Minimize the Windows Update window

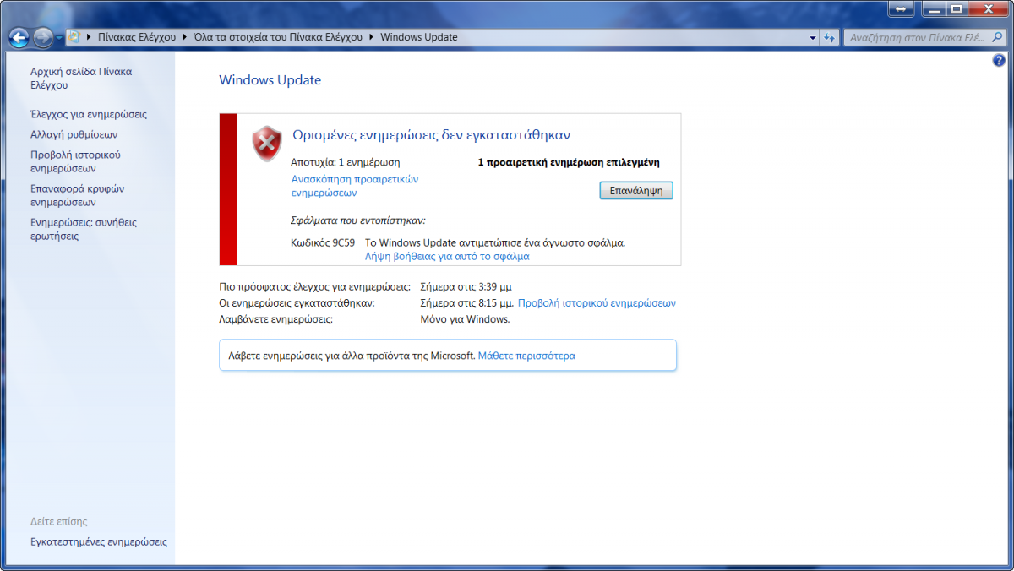[935, 8]
